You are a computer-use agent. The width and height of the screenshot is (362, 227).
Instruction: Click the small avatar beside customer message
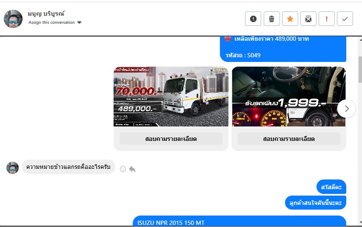(12, 168)
